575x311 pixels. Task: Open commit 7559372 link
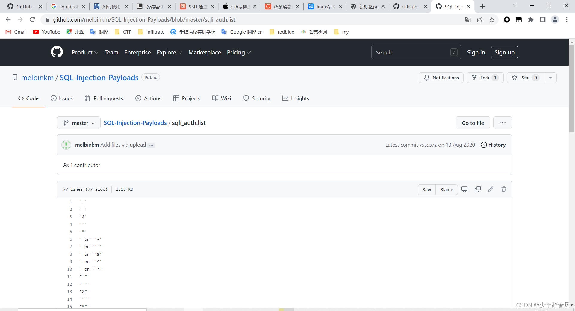pos(428,145)
